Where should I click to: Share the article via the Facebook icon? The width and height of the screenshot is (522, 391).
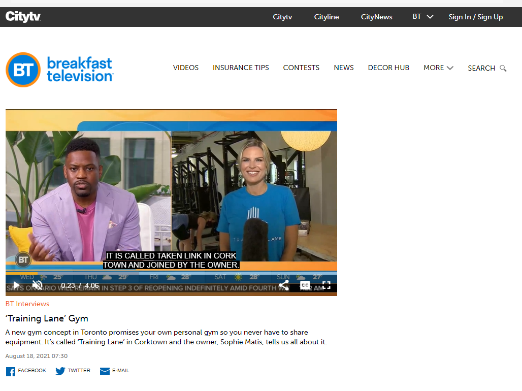10,371
